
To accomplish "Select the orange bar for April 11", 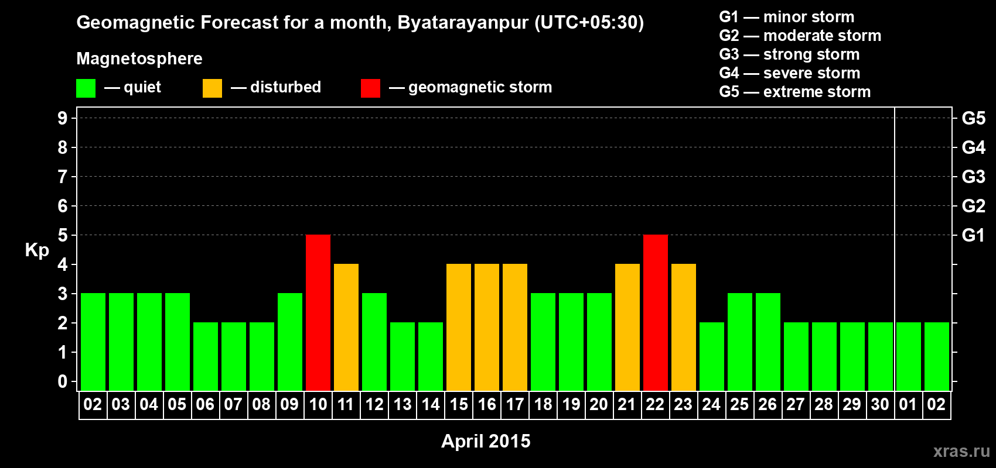I will [346, 327].
